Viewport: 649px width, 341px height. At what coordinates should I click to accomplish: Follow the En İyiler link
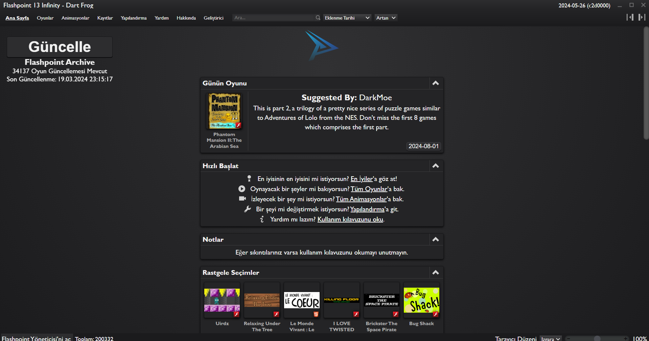point(362,179)
